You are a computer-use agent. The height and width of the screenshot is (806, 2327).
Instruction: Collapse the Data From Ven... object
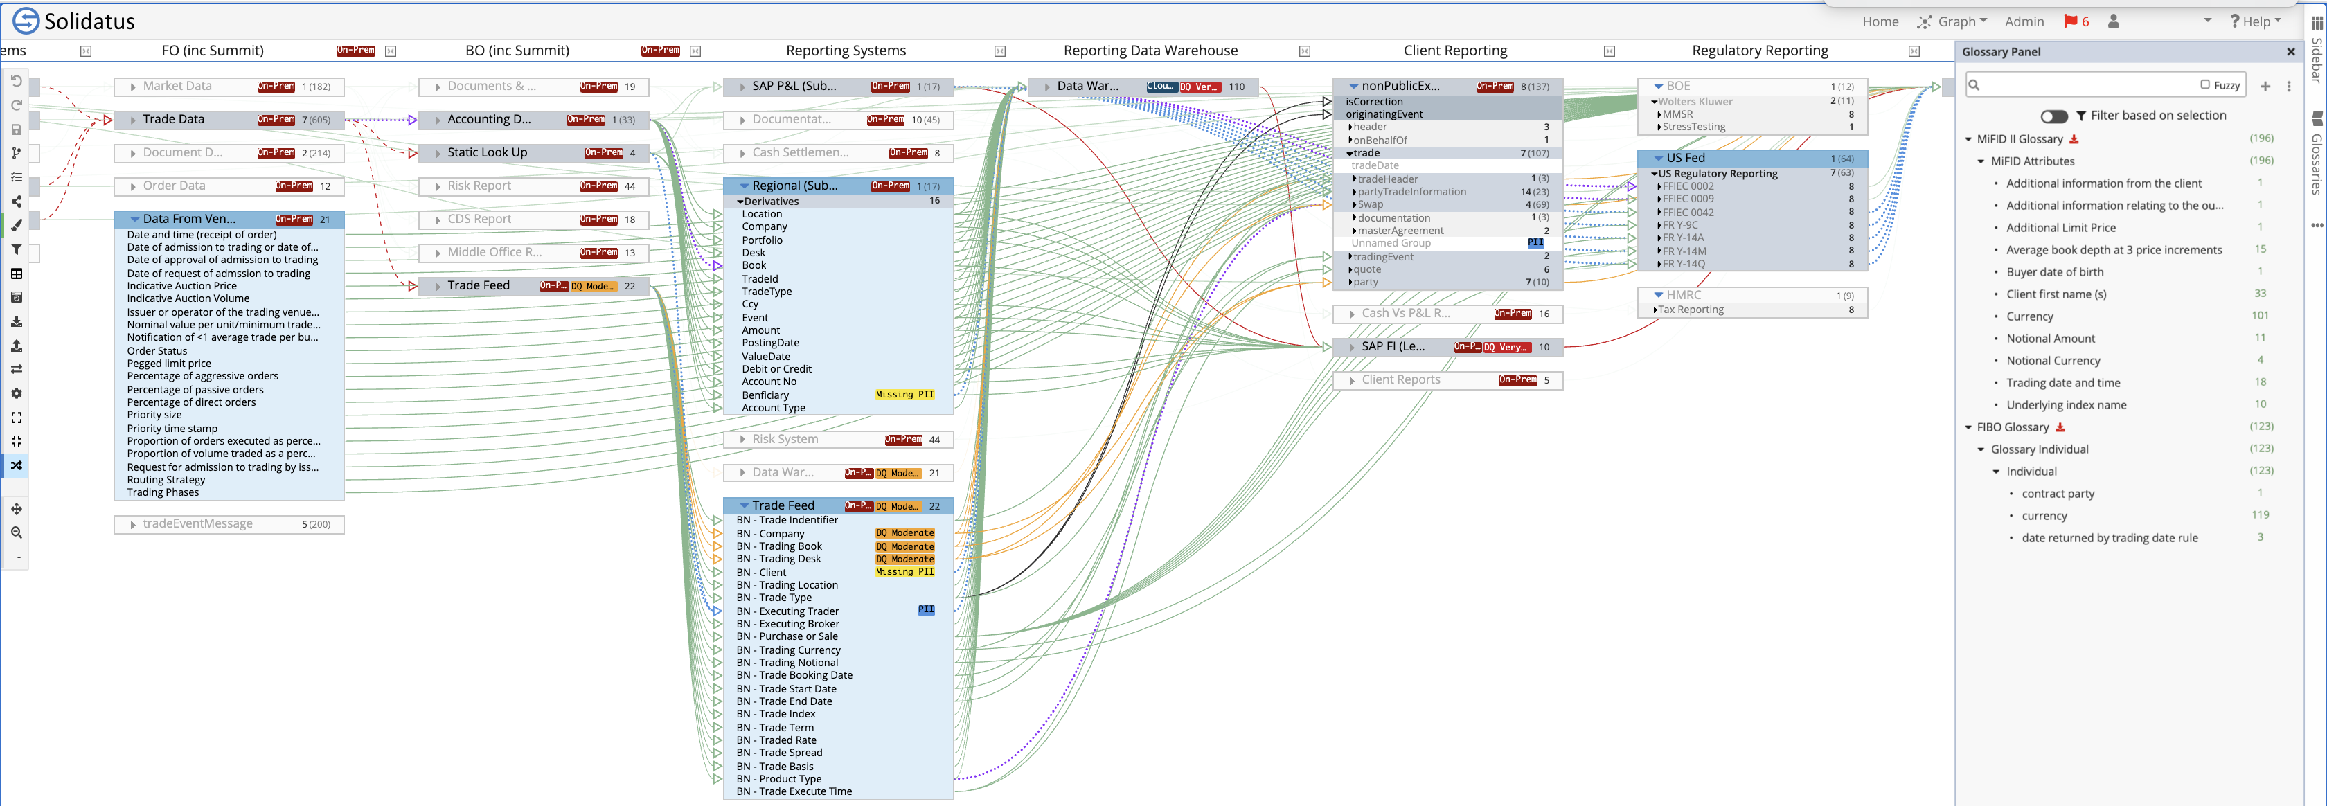[134, 219]
